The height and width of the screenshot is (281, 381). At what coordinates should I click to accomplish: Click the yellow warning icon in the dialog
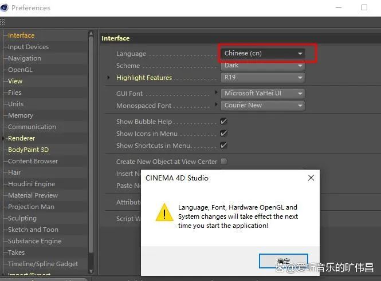(x=164, y=212)
